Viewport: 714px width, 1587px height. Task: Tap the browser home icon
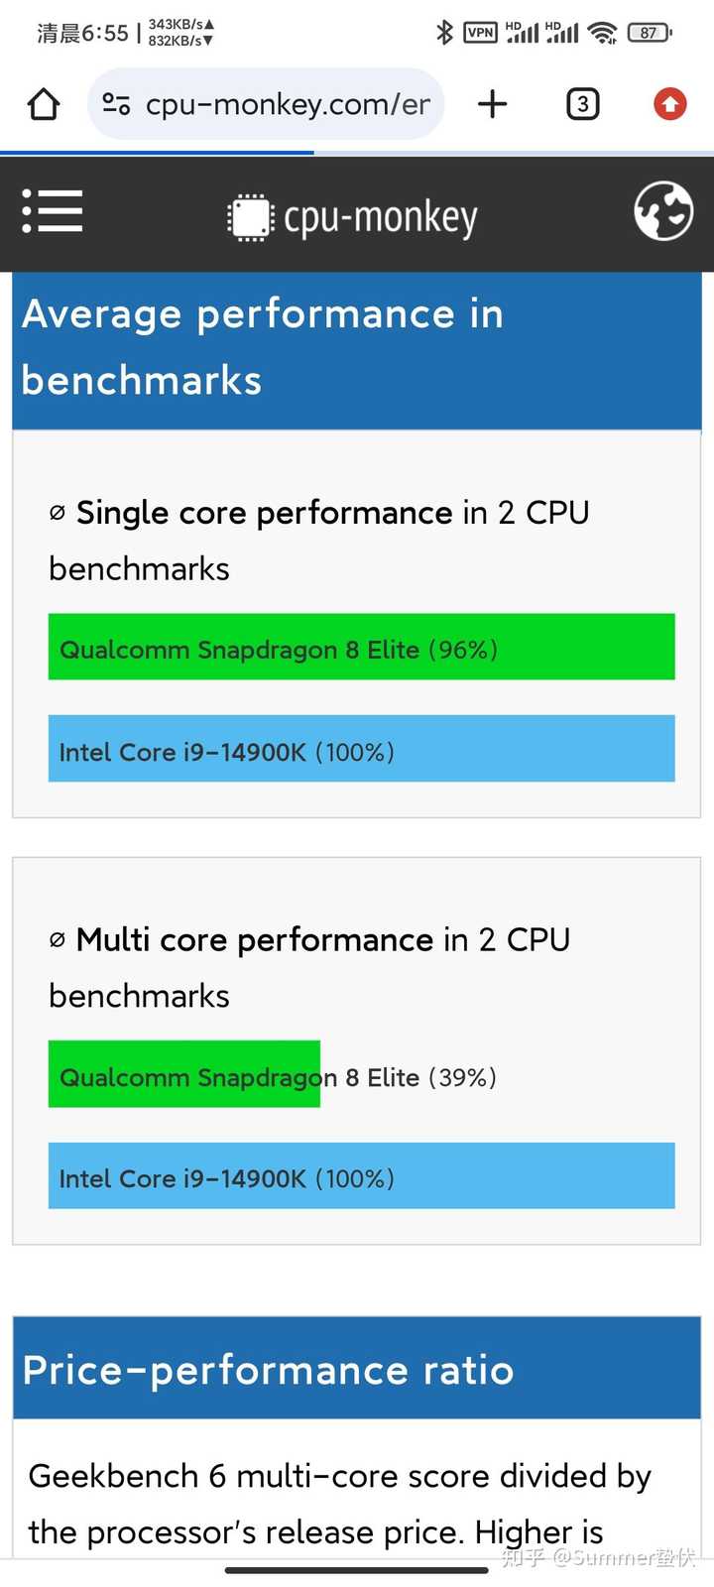tap(44, 104)
